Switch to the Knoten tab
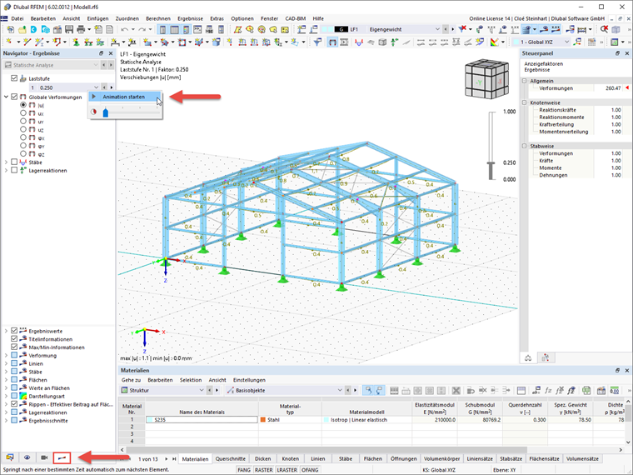This screenshot has width=633, height=475. click(x=290, y=459)
